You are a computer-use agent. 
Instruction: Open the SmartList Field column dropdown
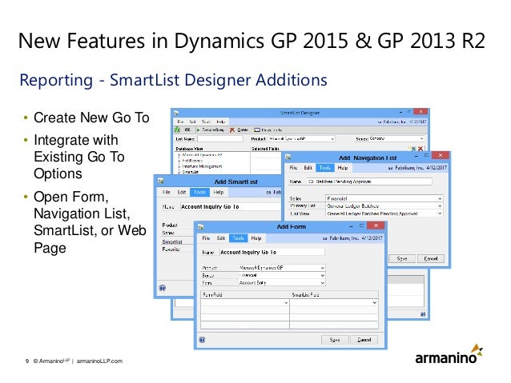[375, 302]
